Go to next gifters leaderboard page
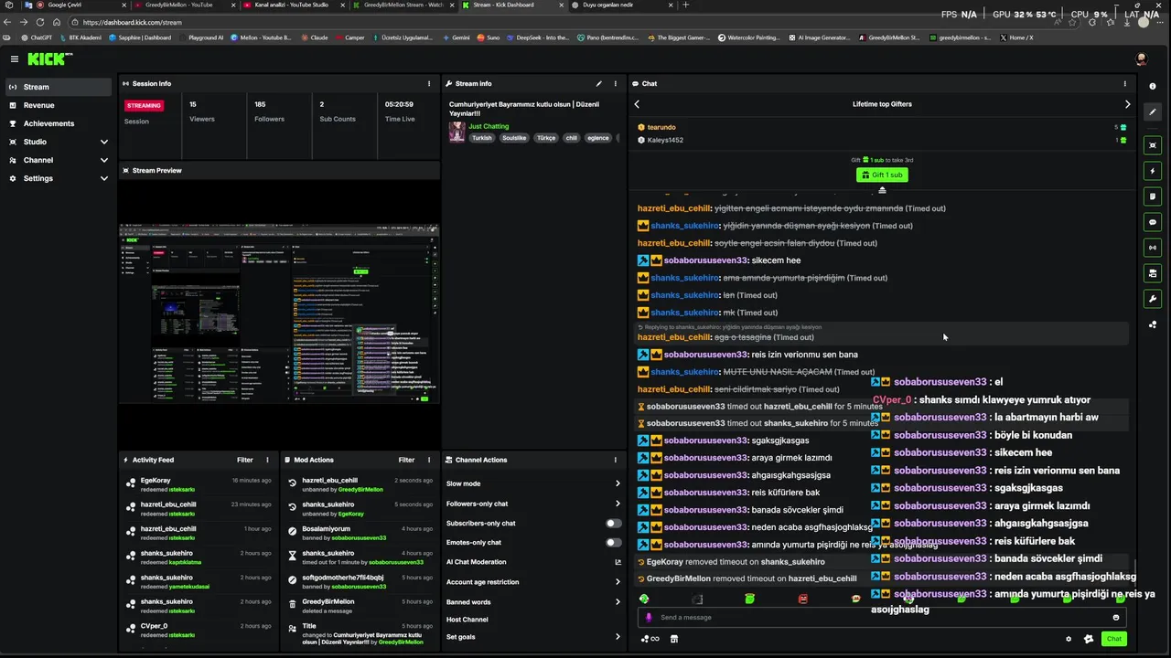The height and width of the screenshot is (658, 1171). [1127, 104]
